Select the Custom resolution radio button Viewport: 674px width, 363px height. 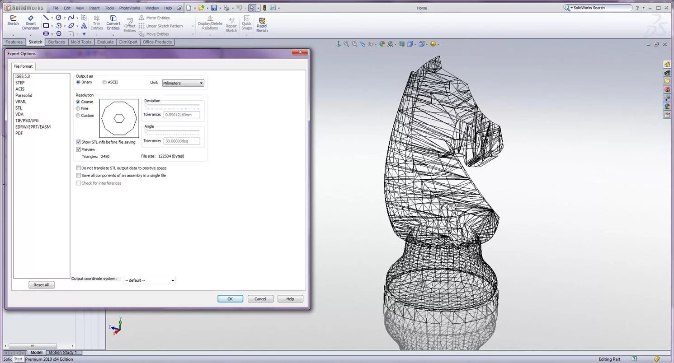pos(78,115)
